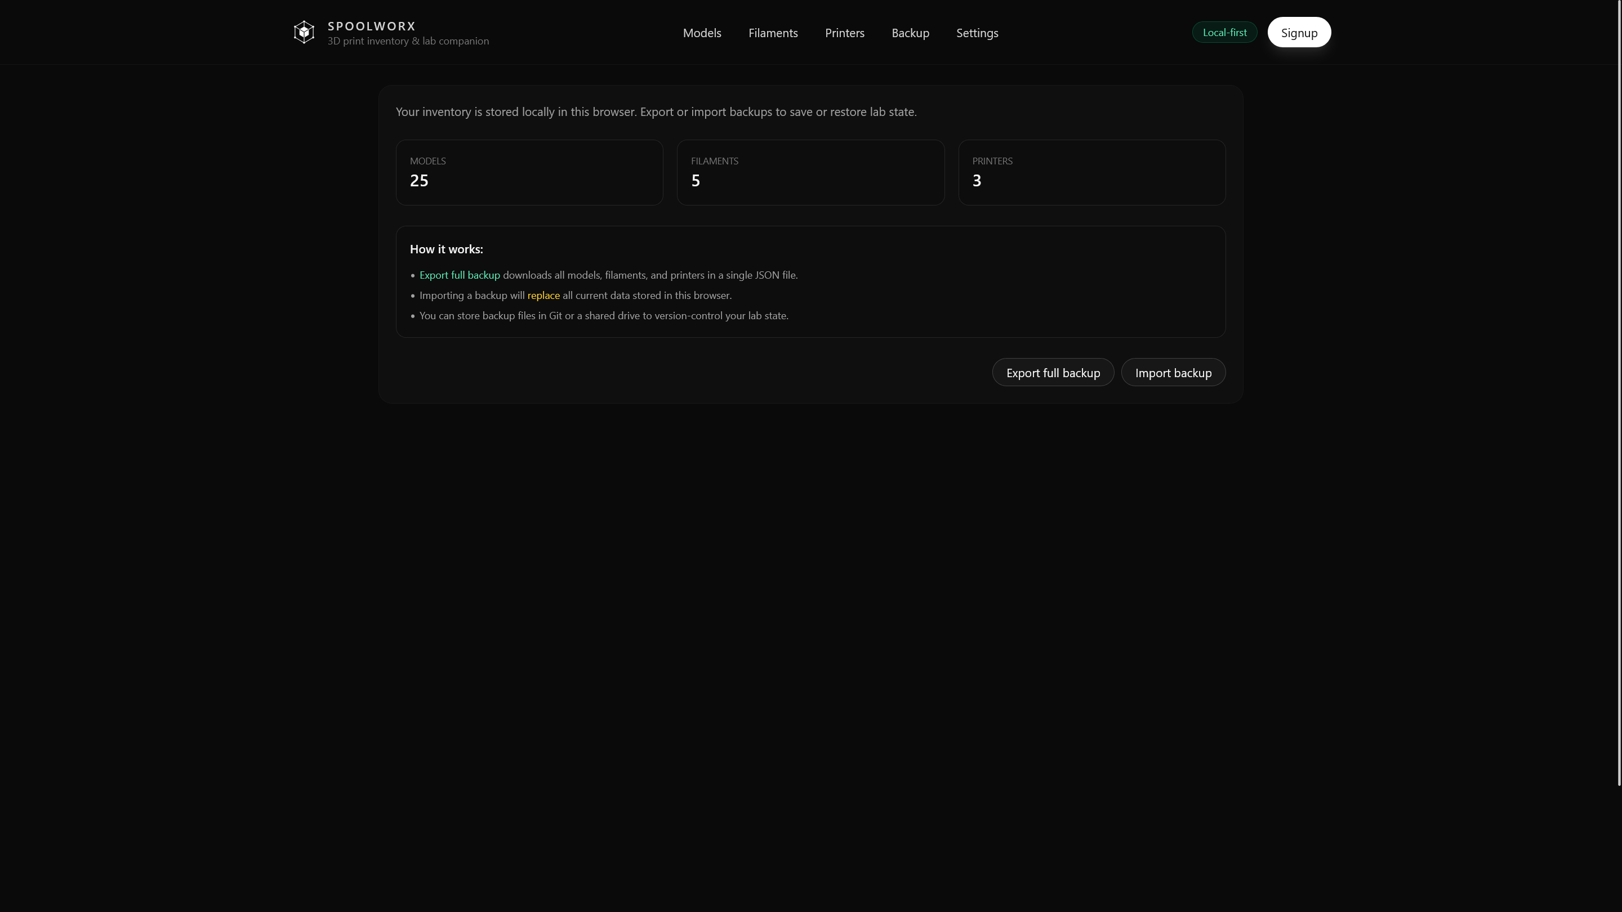1622x912 pixels.
Task: Open the Printers section
Action: (x=844, y=33)
